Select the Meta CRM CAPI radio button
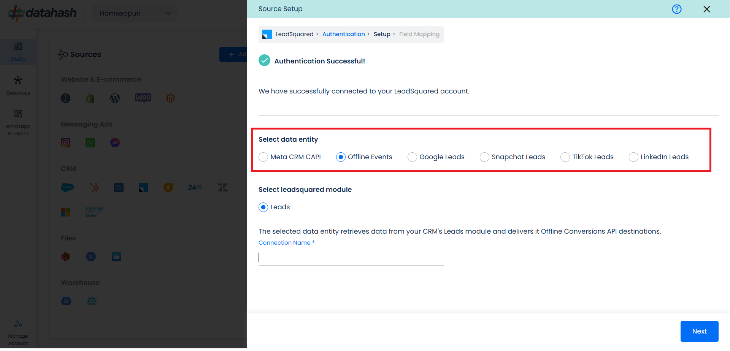 (263, 157)
